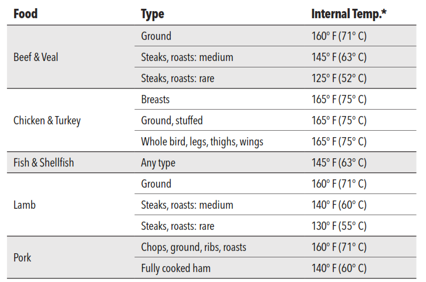
Task: Click Lamb Steaks, roasts: medium type cell
Action: (x=187, y=205)
